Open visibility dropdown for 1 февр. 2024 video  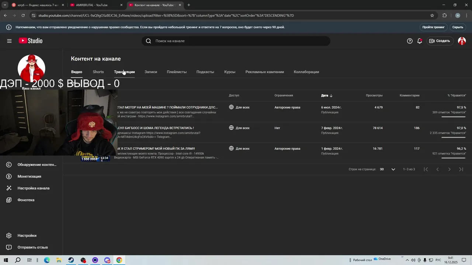pos(239,149)
